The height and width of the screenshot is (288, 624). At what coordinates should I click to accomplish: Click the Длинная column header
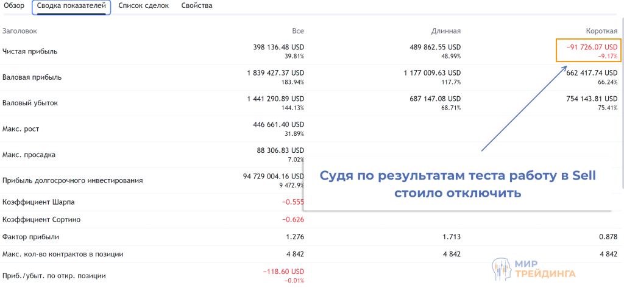[x=445, y=31]
